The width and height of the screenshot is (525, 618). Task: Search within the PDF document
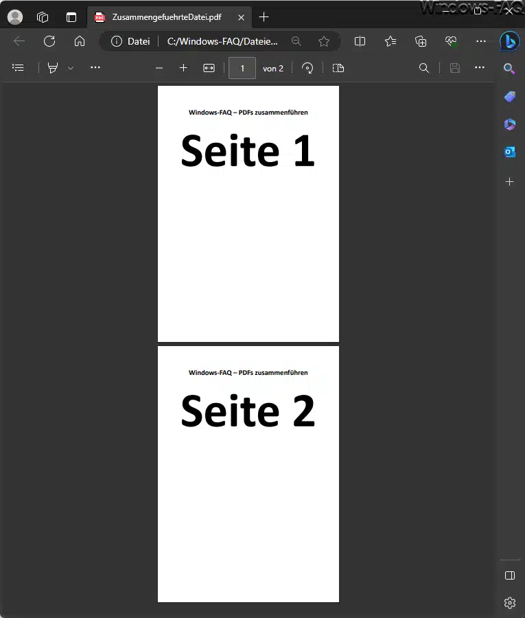424,68
